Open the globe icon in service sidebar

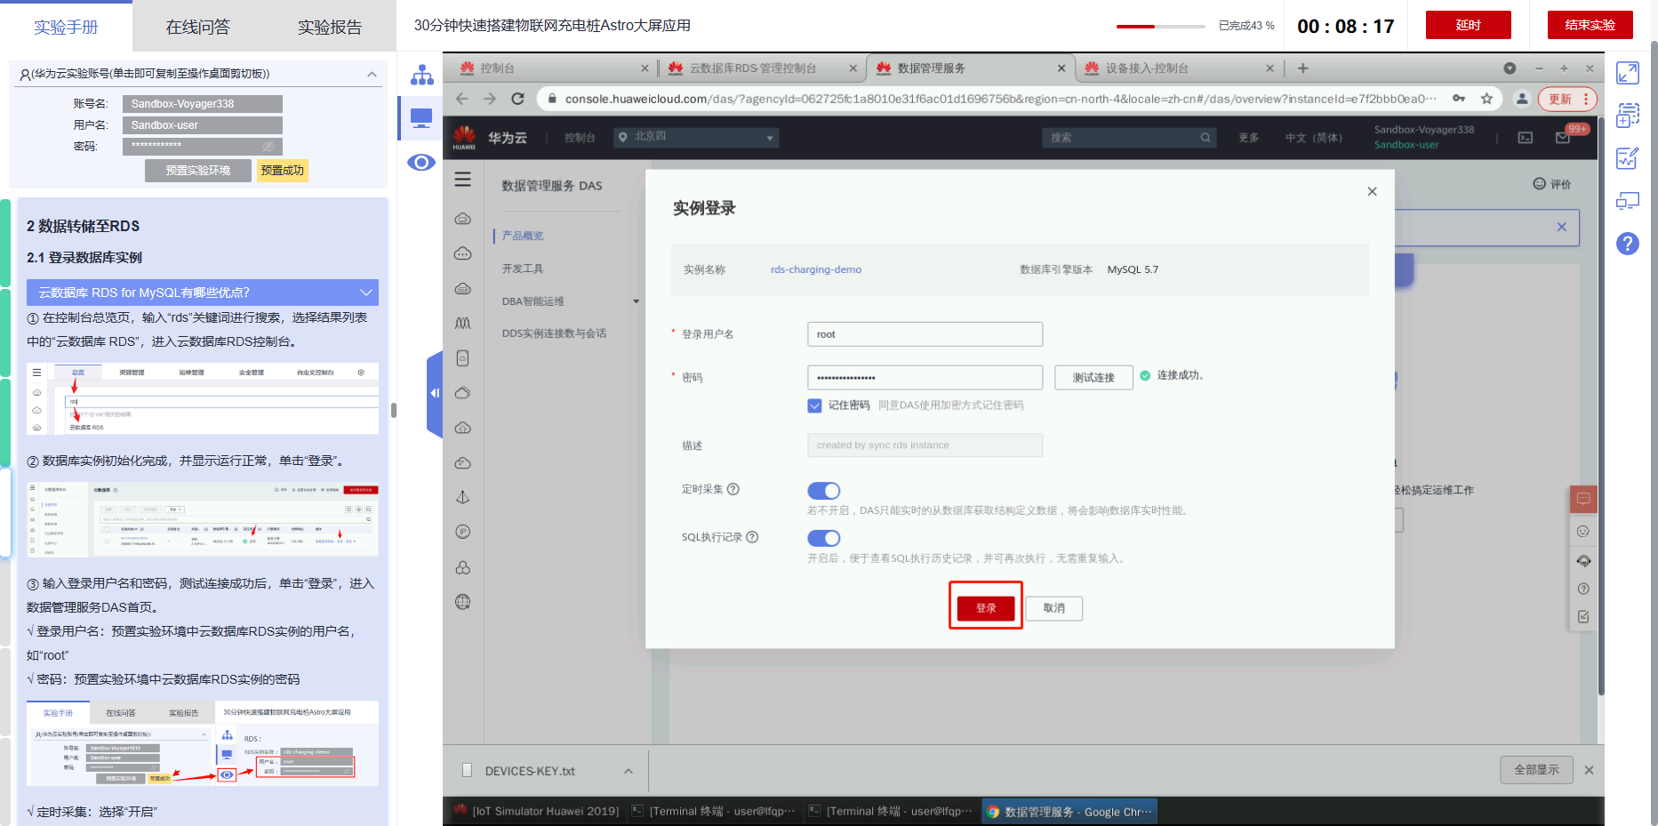click(462, 602)
